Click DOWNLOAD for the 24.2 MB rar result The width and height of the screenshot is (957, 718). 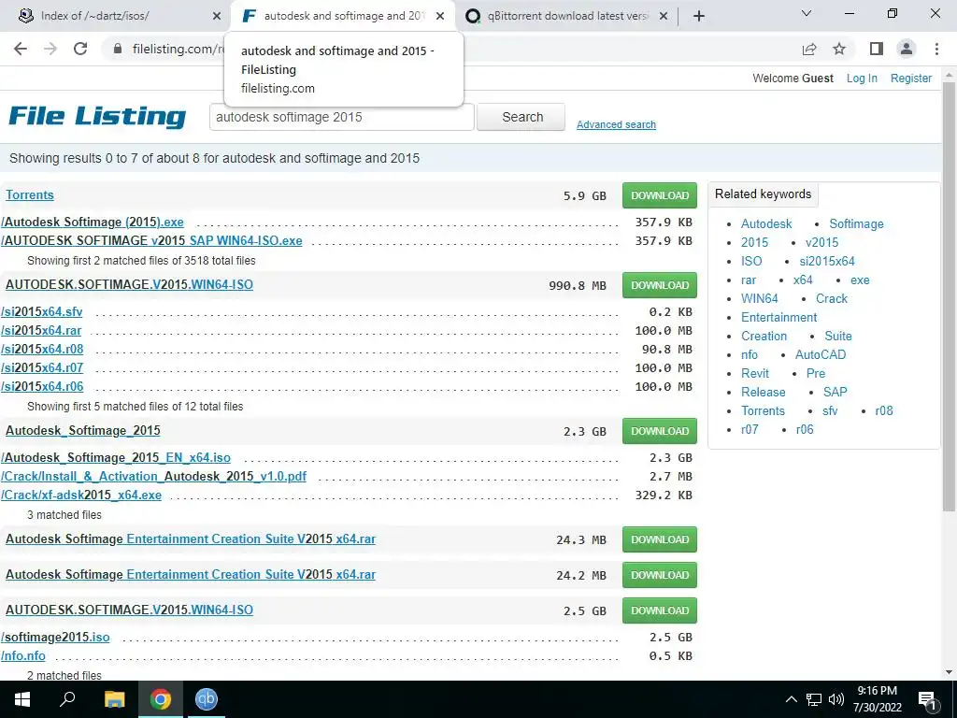click(659, 575)
